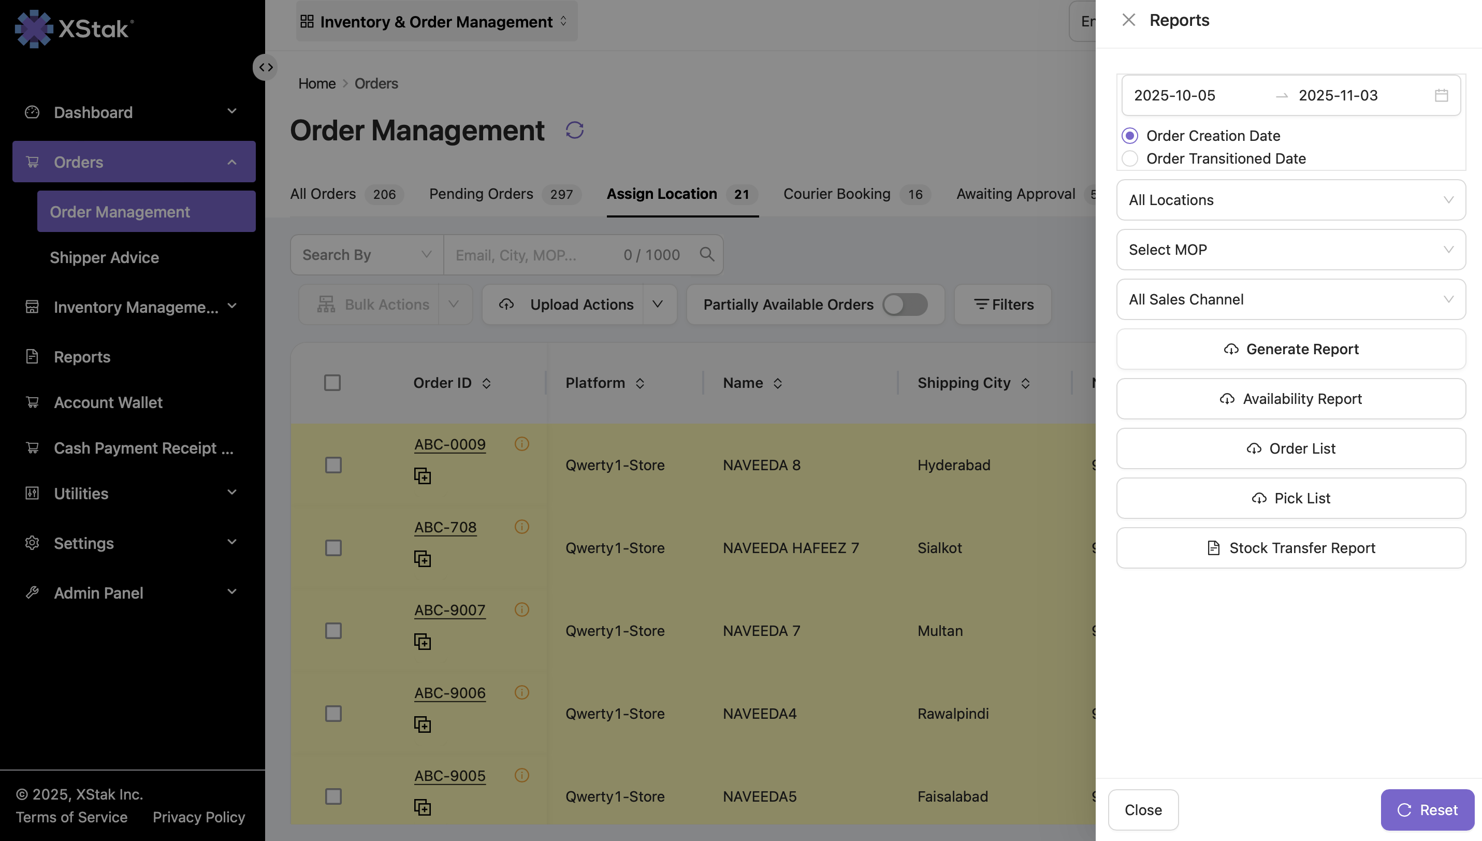The width and height of the screenshot is (1482, 841).
Task: Open the All Locations dropdown
Action: point(1290,200)
